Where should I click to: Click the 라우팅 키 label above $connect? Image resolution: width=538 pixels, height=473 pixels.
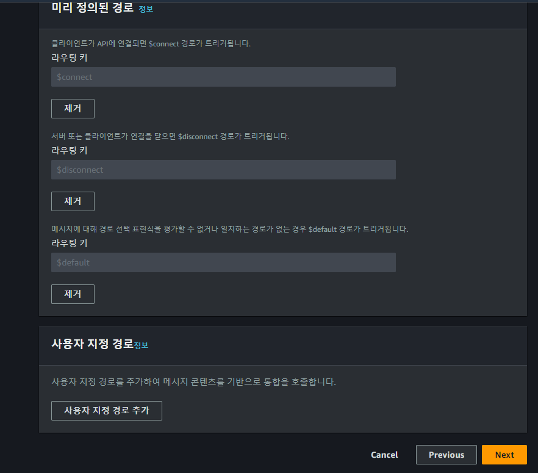click(68, 57)
